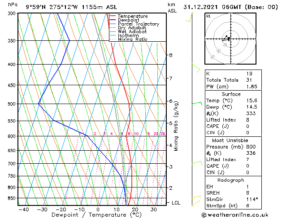Click the Totals Totals index value
The height and width of the screenshot is (218, 282).
point(249,80)
